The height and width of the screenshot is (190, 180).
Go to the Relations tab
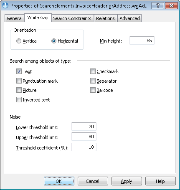(105, 18)
